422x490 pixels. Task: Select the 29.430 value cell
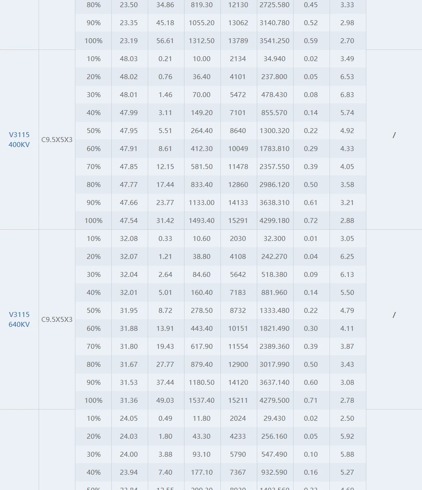[274, 419]
